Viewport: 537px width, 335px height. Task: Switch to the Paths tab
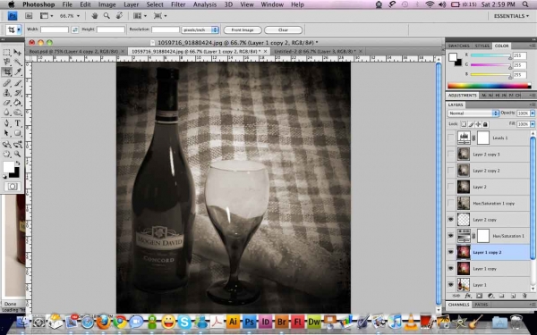(482, 305)
